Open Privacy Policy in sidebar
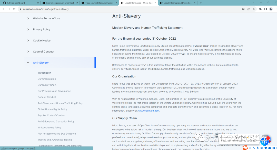277x150 pixels. point(42,29)
